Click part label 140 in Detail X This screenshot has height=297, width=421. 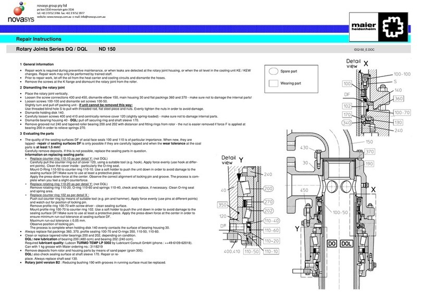click(398, 91)
